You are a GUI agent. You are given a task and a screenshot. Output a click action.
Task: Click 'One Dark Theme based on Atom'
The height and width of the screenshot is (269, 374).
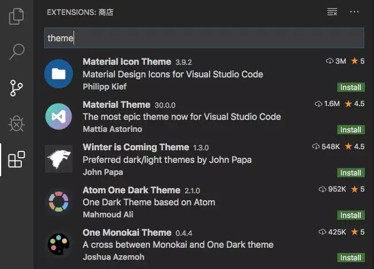[149, 202]
